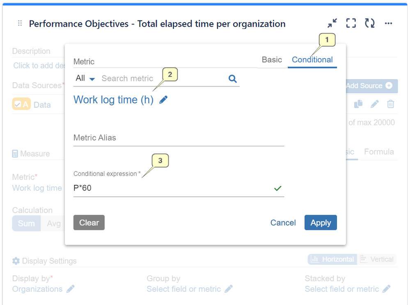The width and height of the screenshot is (410, 305).
Task: Click the copy data source icon
Action: point(358,104)
